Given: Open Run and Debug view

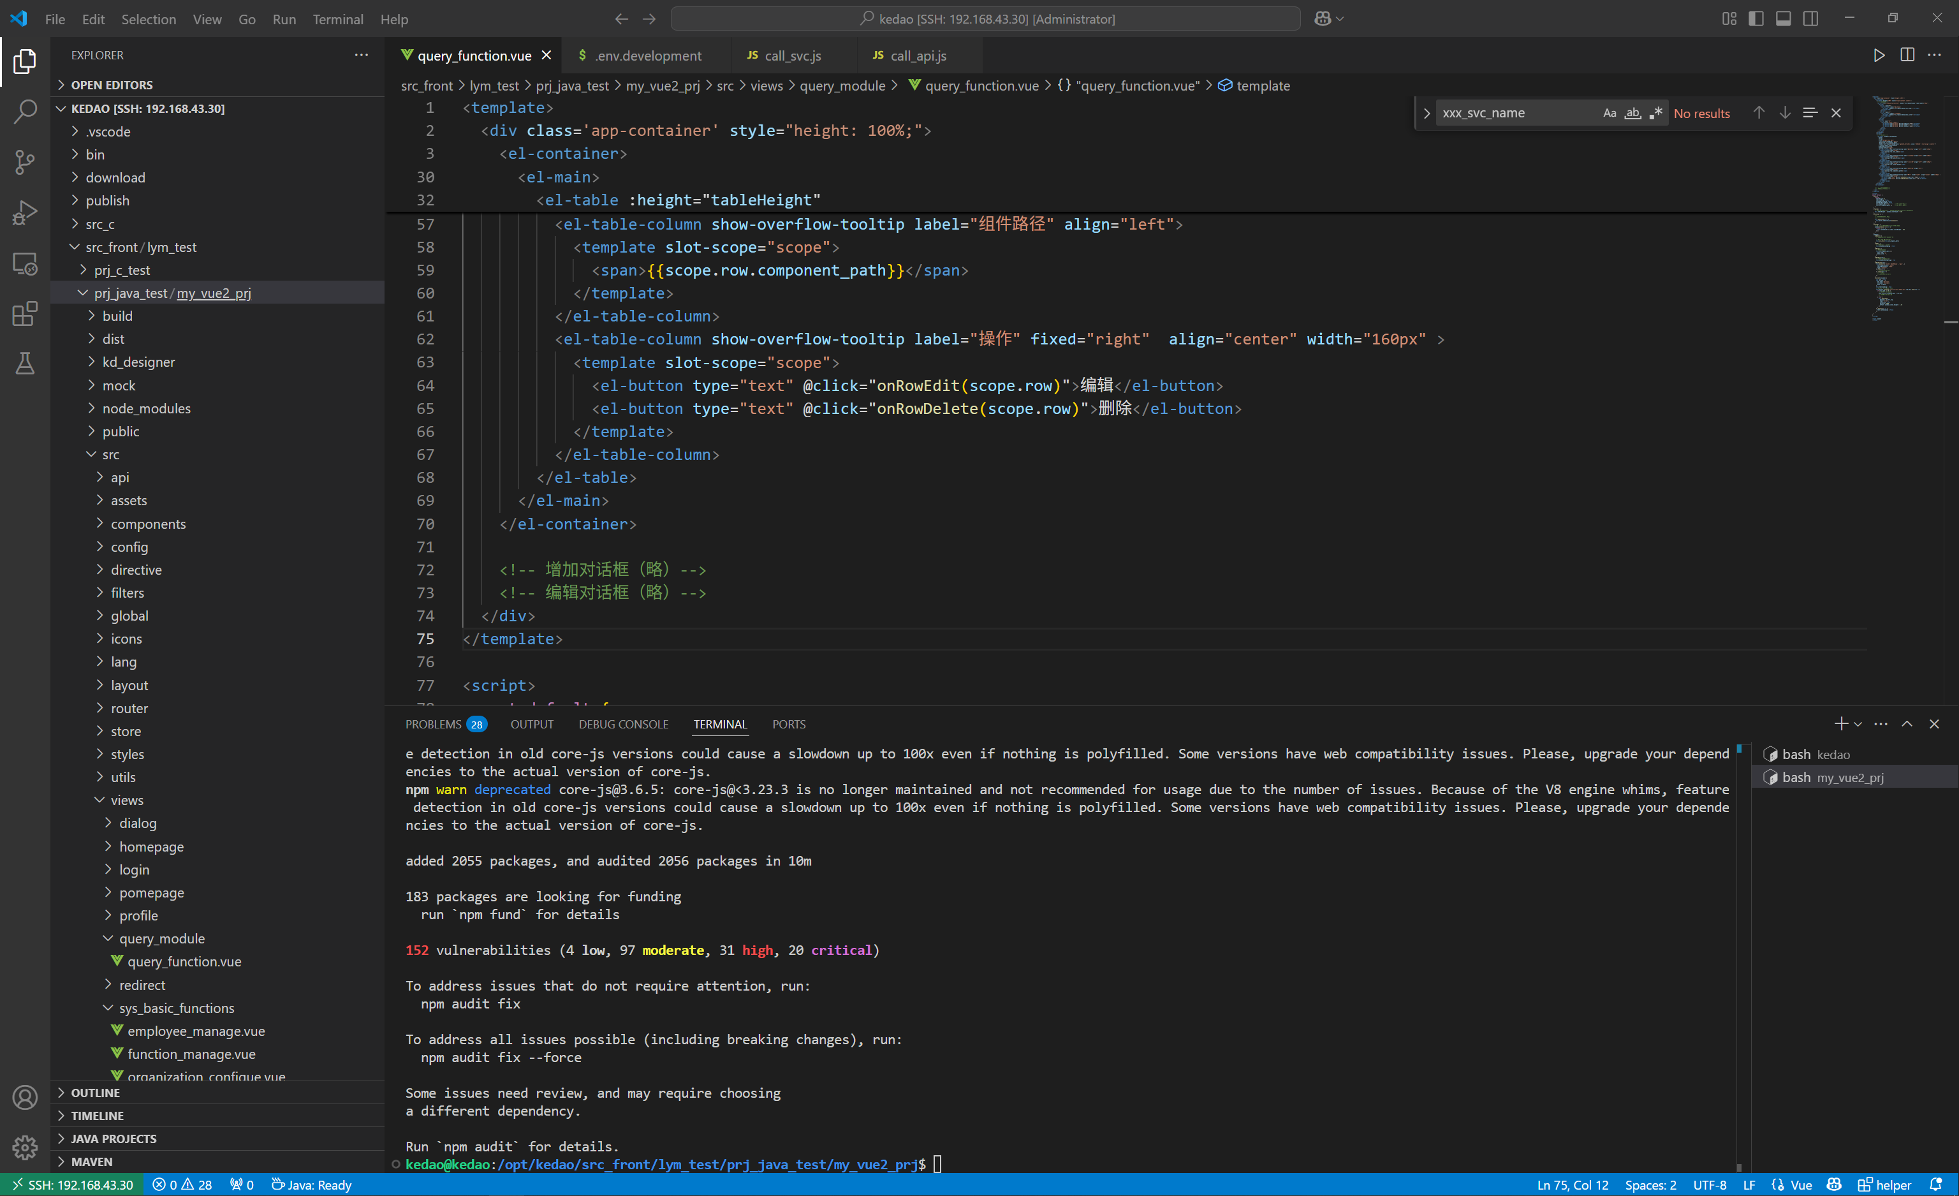Looking at the screenshot, I should [x=25, y=212].
